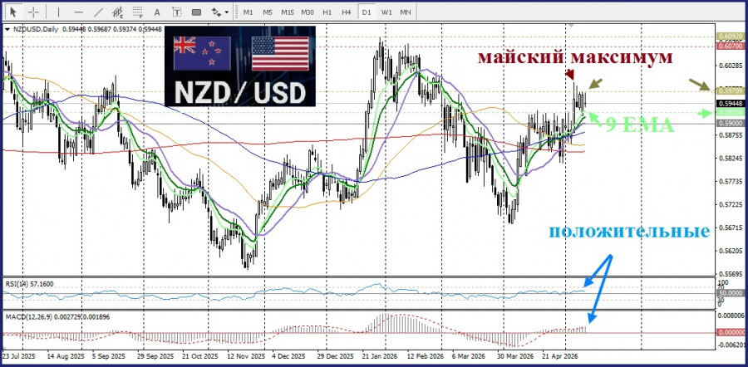The height and width of the screenshot is (367, 748).
Task: Switch chart to W1 weekly timeframe
Action: click(386, 12)
